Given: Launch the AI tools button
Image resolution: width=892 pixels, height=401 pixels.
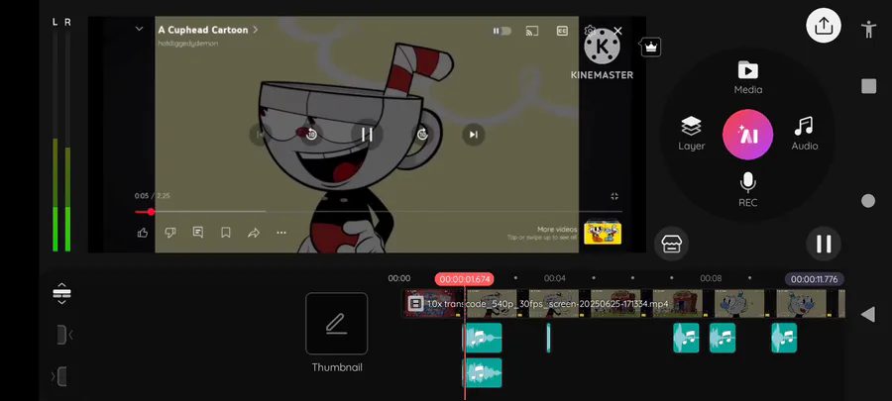Looking at the screenshot, I should (x=747, y=135).
